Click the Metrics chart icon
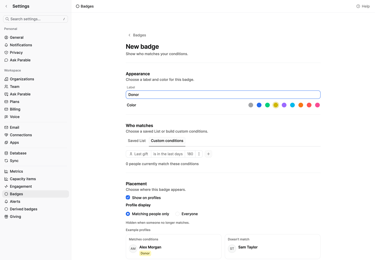This screenshot has height=260, width=375. [x=6, y=171]
